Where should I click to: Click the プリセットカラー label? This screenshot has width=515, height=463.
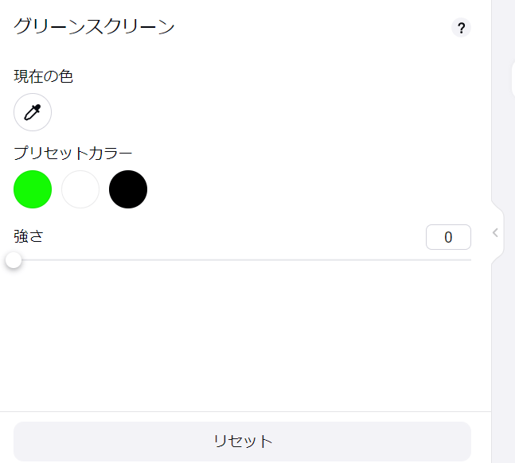pos(73,154)
